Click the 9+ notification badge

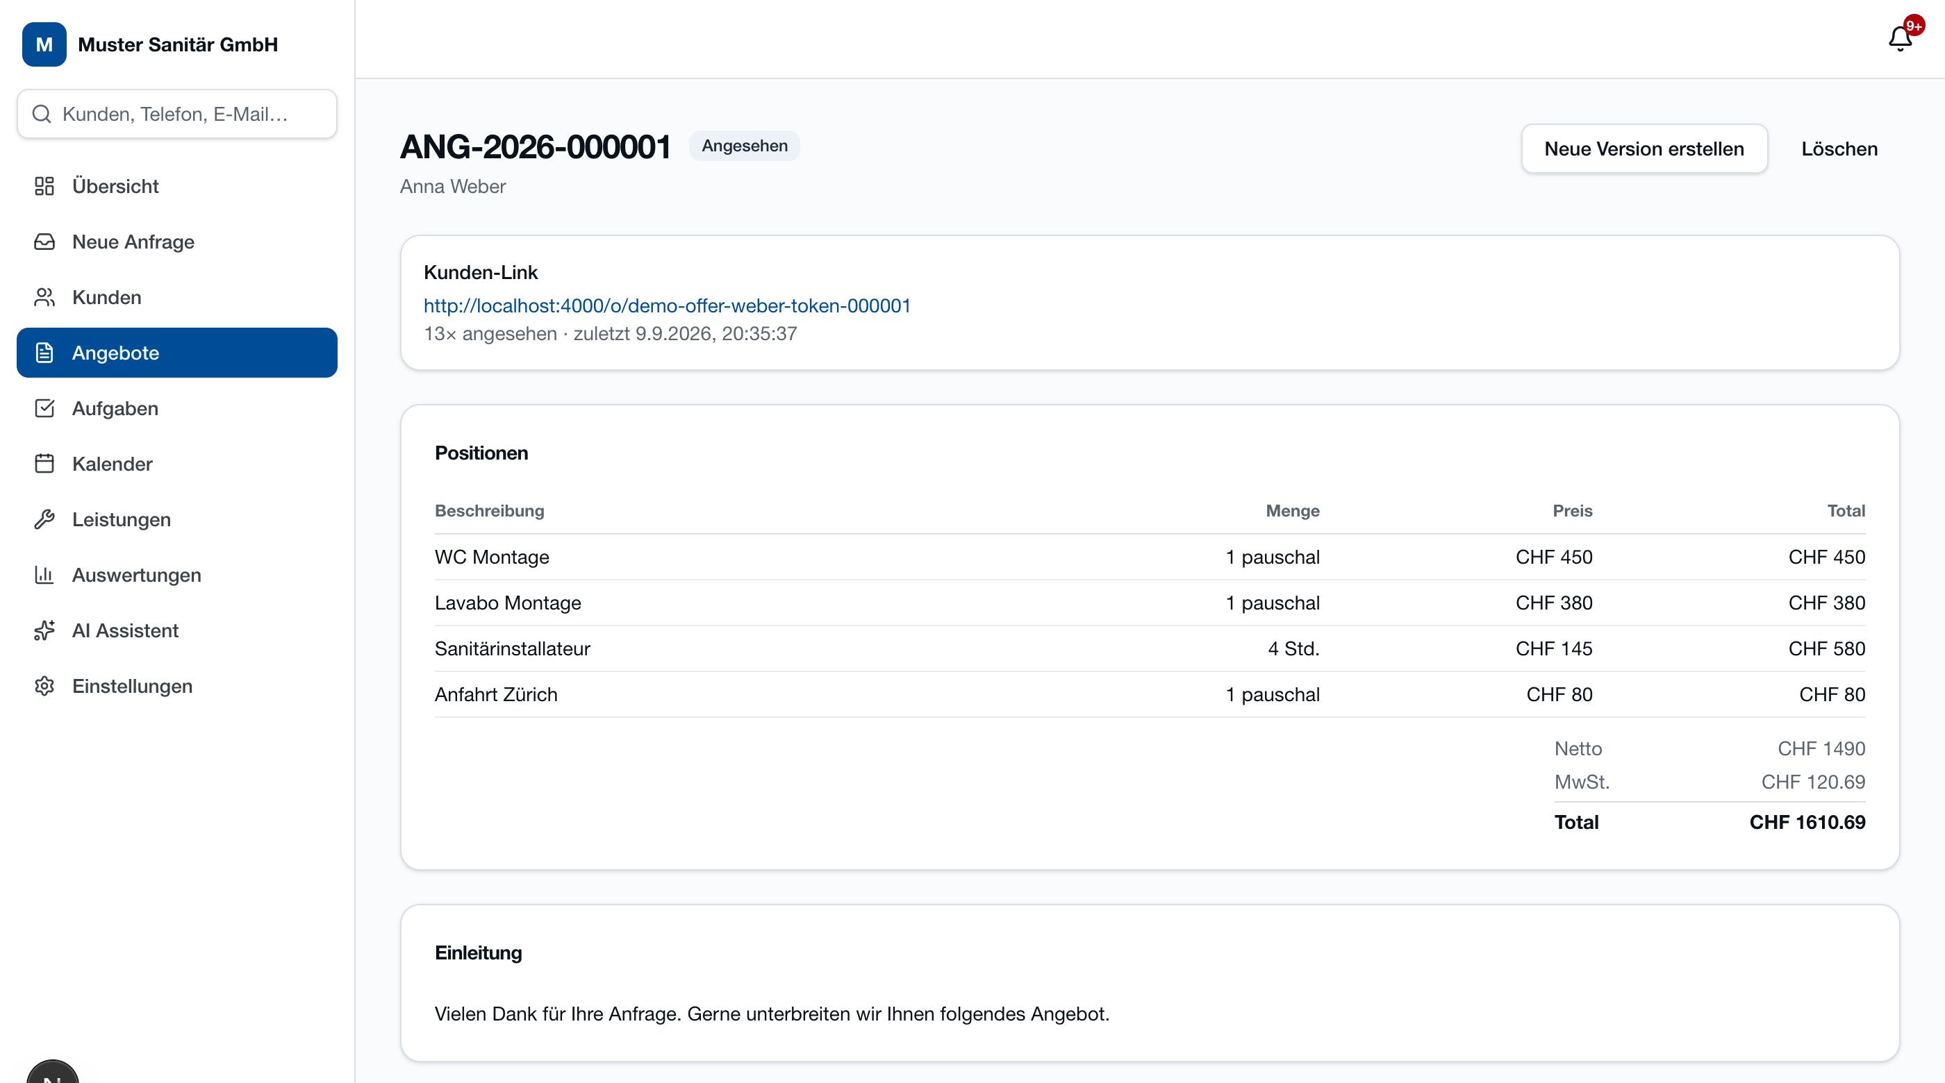click(1914, 26)
